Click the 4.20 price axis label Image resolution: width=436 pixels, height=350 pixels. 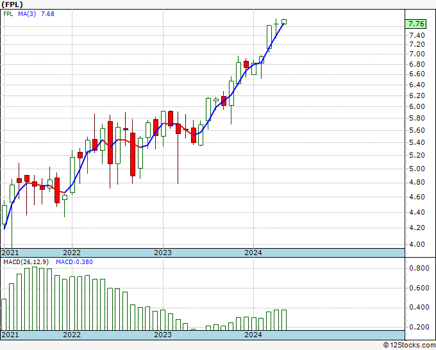coord(417,228)
